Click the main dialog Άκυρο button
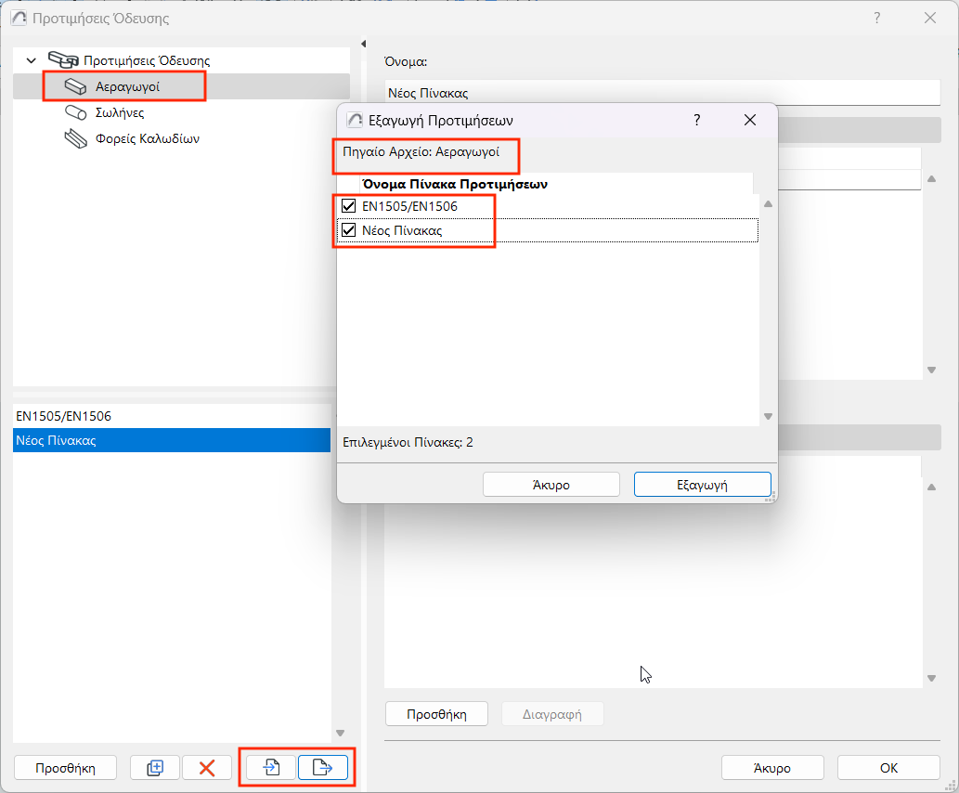959x793 pixels. tap(772, 767)
